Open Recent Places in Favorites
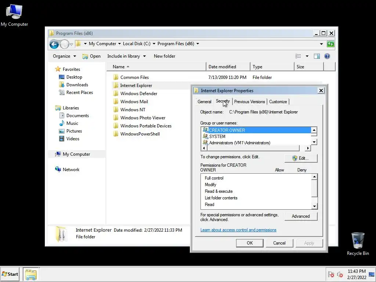Image resolution: width=376 pixels, height=282 pixels. click(x=79, y=92)
